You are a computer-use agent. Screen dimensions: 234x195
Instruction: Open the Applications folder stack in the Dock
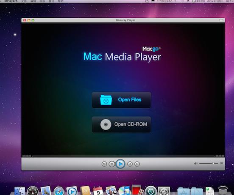184,191
